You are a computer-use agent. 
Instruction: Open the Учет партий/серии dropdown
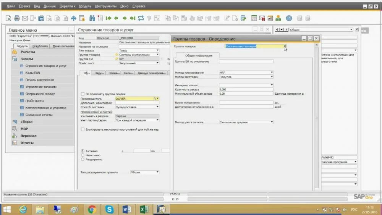(x=157, y=120)
